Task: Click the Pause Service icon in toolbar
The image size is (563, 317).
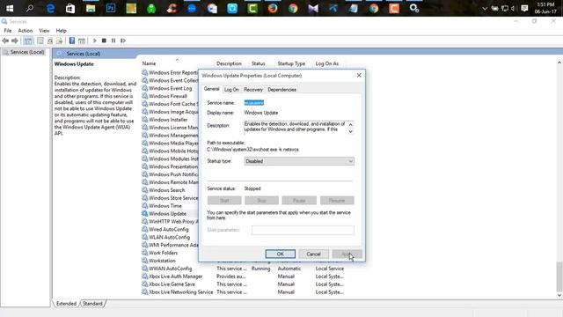Action: (113, 41)
